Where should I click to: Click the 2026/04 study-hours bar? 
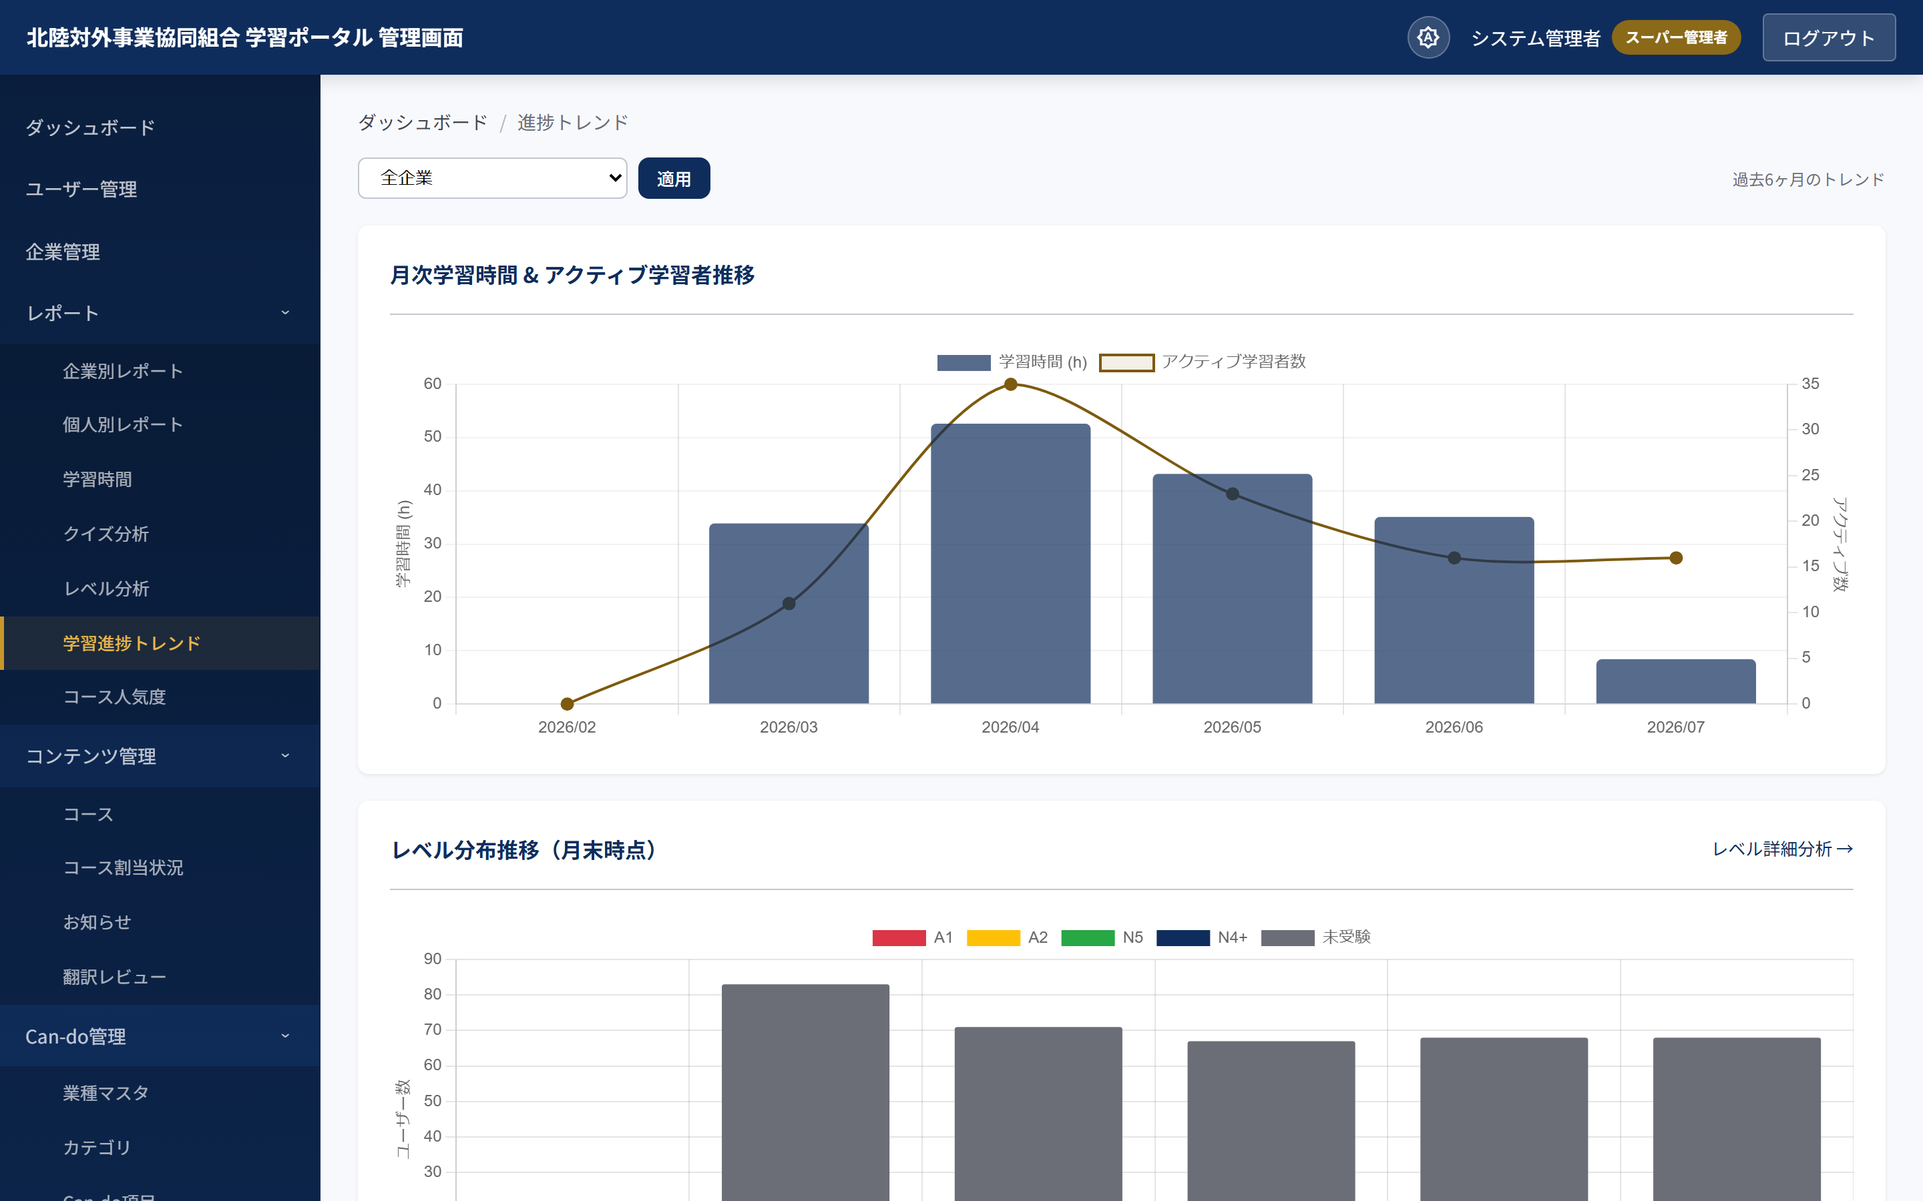point(1010,563)
